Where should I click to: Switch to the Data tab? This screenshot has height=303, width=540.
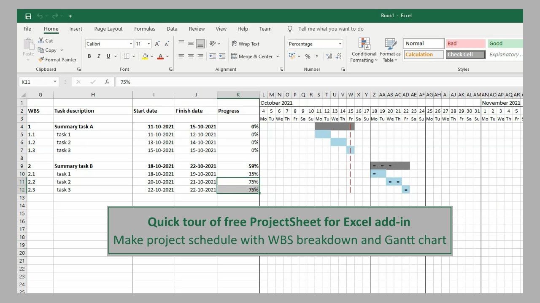point(172,29)
